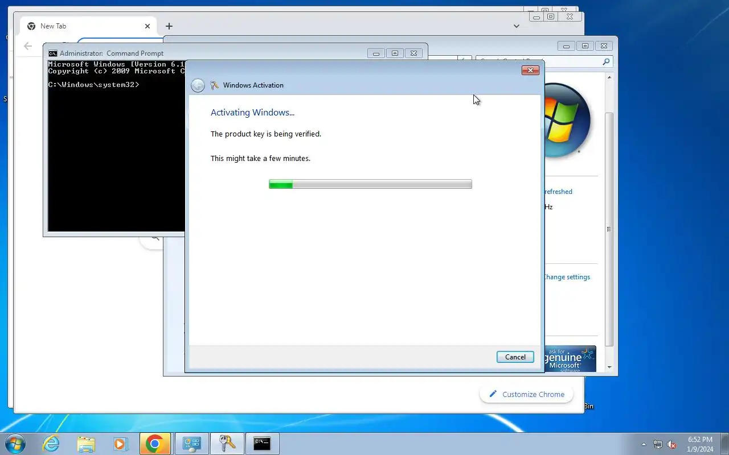Click the Control Panel search field
The width and height of the screenshot is (729, 455).
click(544, 61)
